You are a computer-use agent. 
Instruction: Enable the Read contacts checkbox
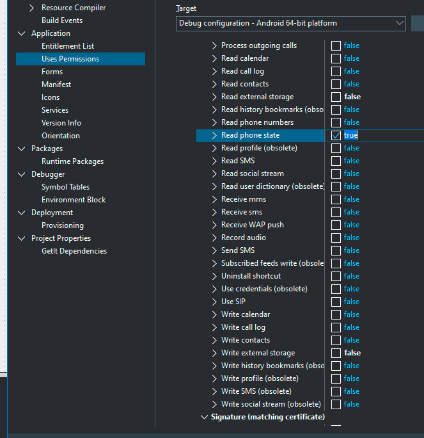click(336, 84)
